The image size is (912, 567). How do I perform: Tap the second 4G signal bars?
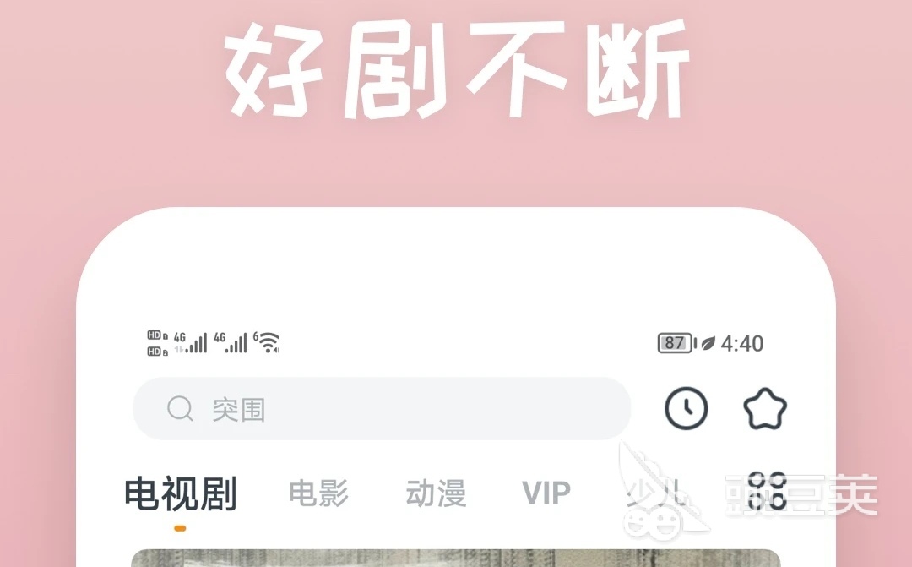point(231,343)
